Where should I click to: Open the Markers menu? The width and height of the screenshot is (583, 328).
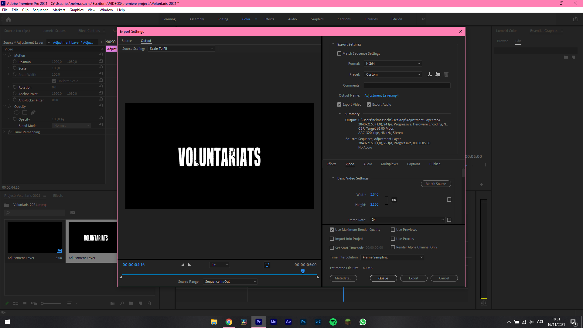[59, 10]
